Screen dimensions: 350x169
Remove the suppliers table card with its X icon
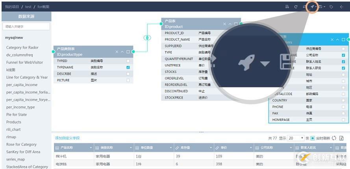(x=332, y=40)
